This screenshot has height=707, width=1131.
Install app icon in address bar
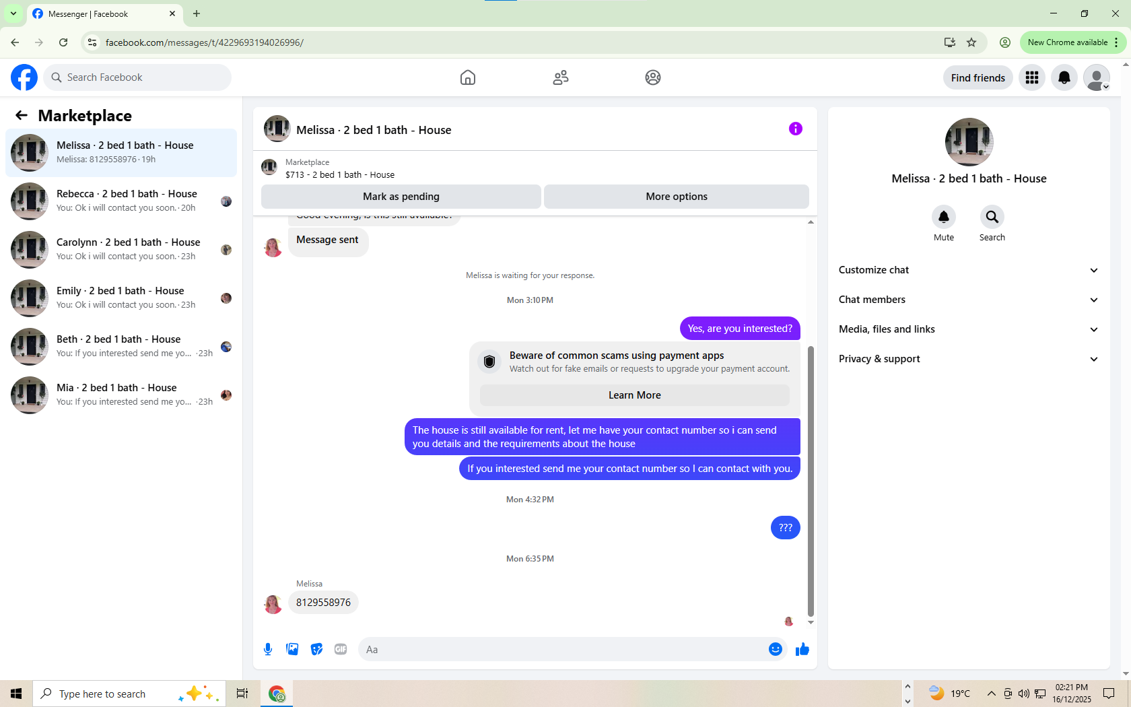click(950, 42)
